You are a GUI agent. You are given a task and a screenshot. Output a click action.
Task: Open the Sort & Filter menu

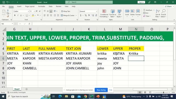(158, 13)
